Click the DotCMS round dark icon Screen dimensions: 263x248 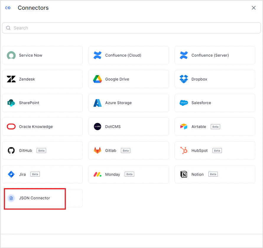(98, 127)
